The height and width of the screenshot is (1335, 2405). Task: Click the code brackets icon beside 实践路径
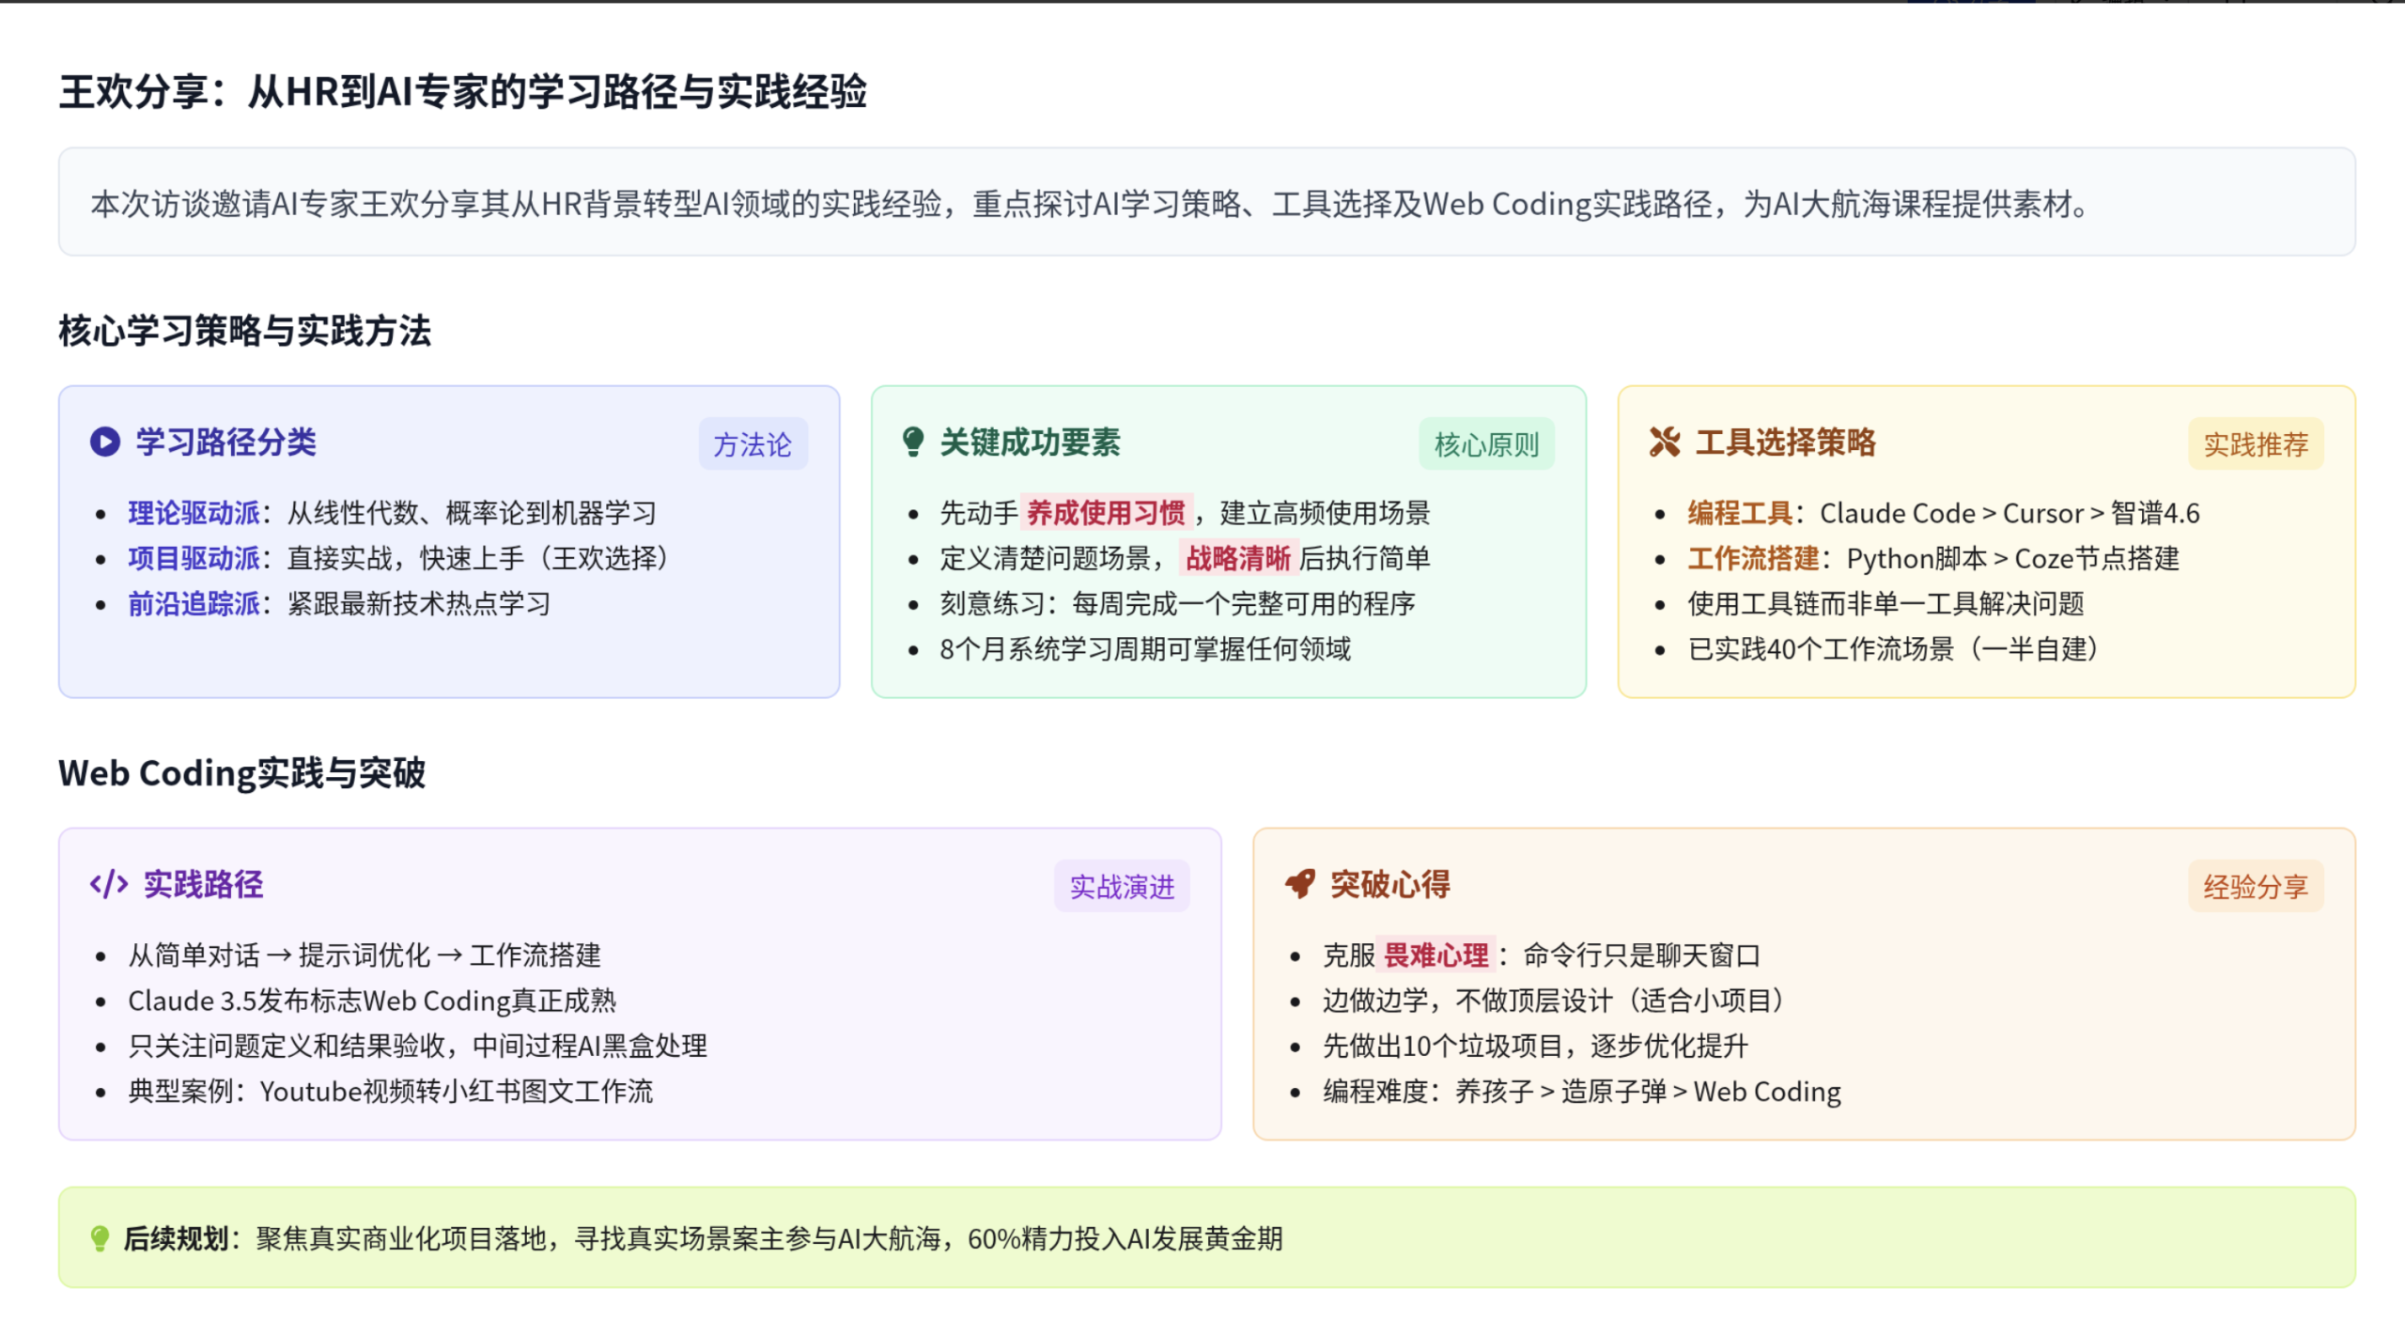coord(109,884)
